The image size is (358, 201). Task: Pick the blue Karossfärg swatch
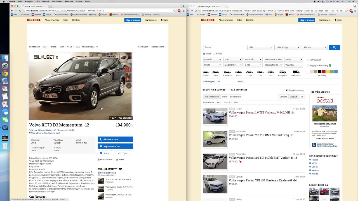tap(336, 72)
